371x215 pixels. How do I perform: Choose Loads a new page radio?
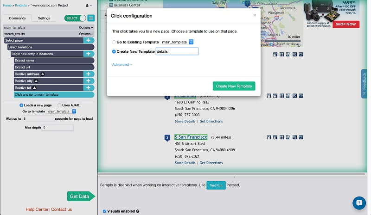(21, 105)
